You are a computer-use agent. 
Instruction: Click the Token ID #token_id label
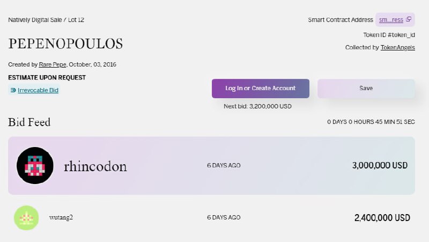pos(389,35)
